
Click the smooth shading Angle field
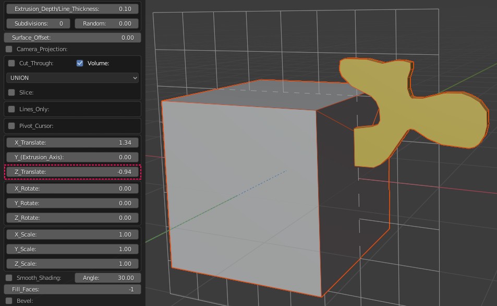[x=107, y=278]
